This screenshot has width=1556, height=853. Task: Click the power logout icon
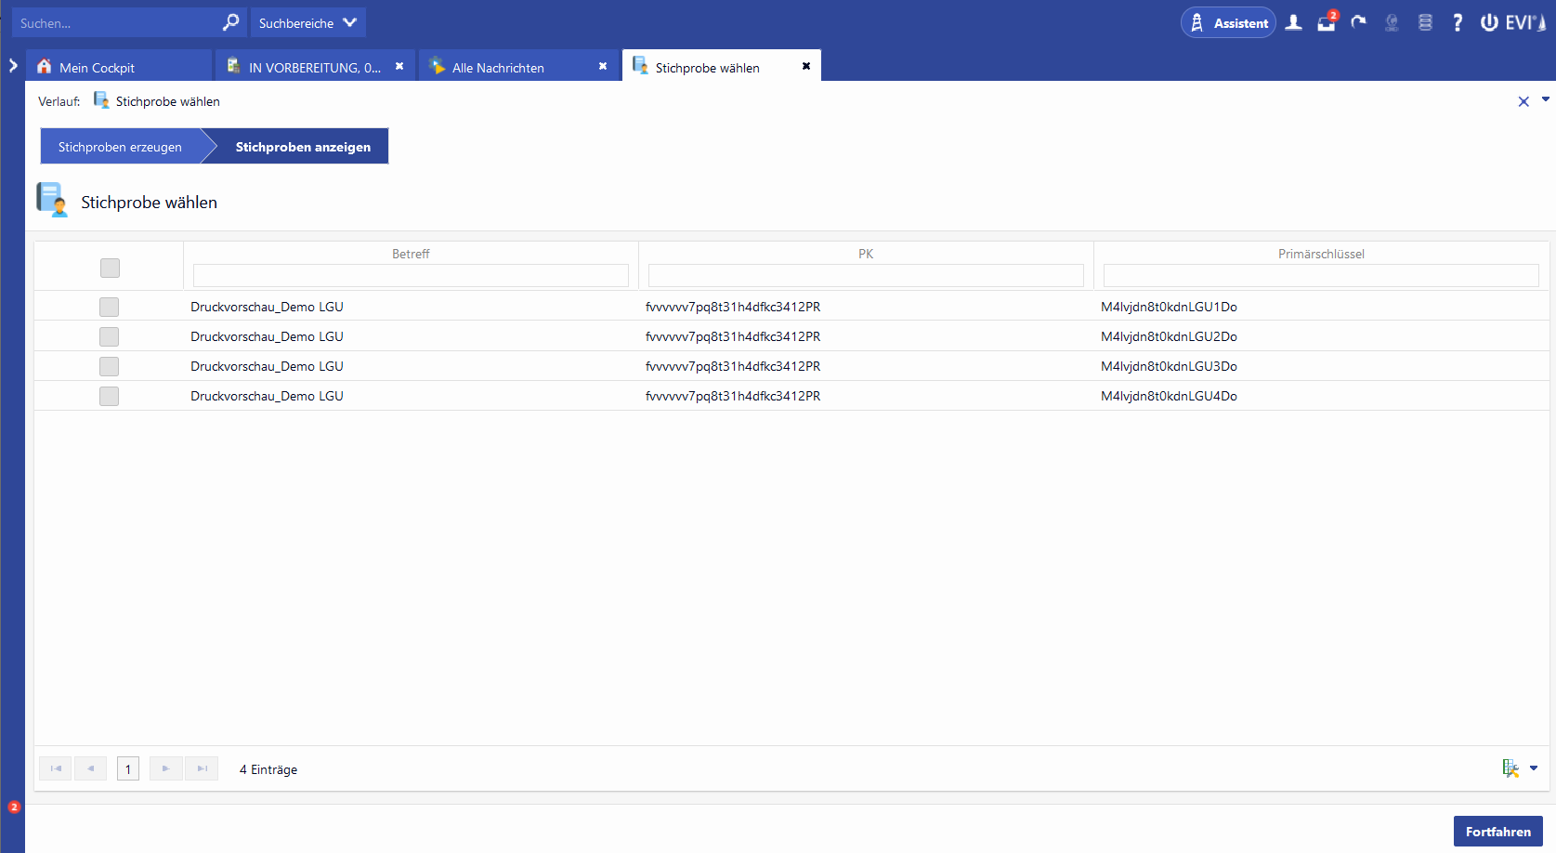[x=1489, y=23]
